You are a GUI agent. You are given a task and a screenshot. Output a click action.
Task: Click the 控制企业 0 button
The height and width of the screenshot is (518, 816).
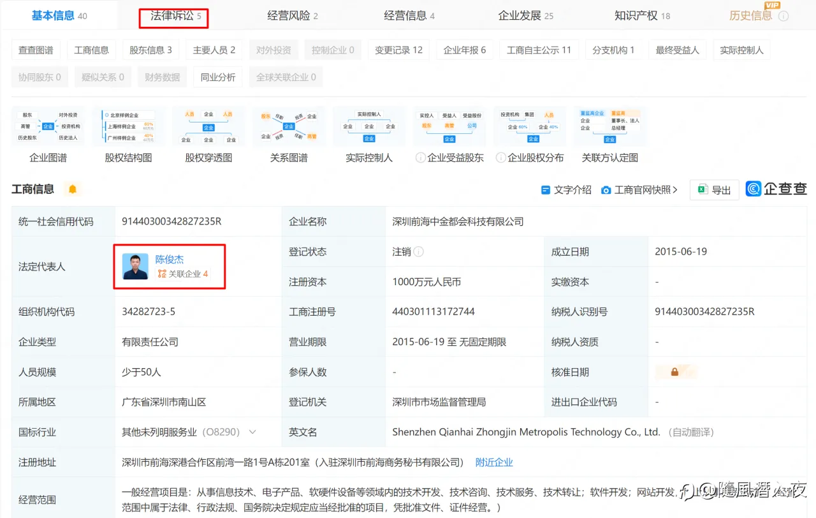pyautogui.click(x=333, y=50)
